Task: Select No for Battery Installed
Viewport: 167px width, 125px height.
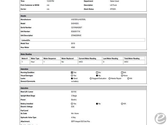Action: pos(97,104)
